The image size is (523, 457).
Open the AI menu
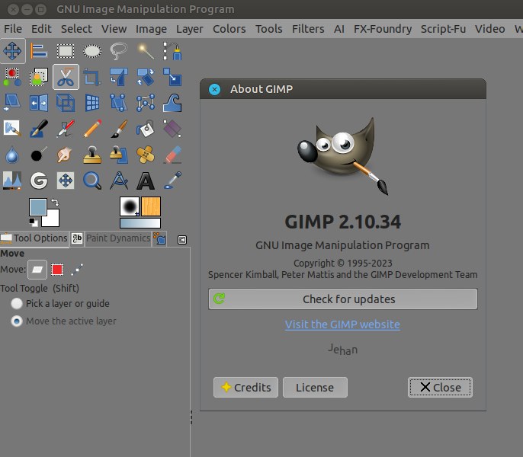pyautogui.click(x=339, y=29)
